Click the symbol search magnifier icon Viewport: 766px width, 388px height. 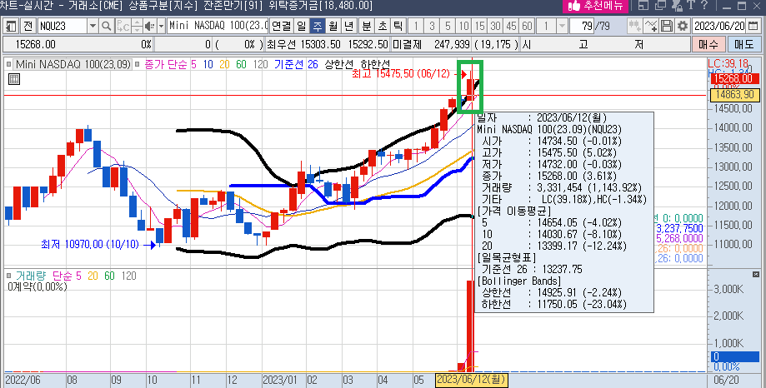click(x=106, y=26)
